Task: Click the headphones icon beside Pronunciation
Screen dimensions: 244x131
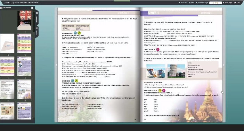Action: click(160, 91)
